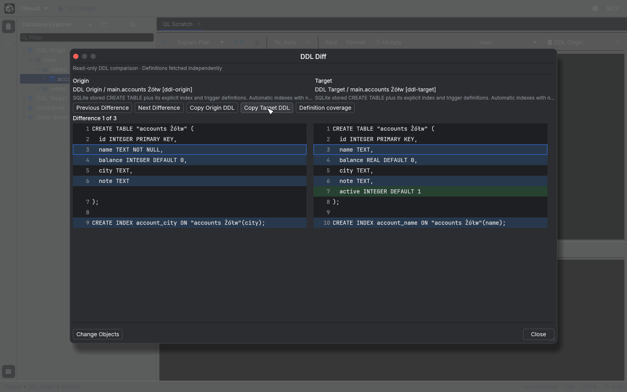
Task: Collapse the tables folder in the tree
Action: 38,69
